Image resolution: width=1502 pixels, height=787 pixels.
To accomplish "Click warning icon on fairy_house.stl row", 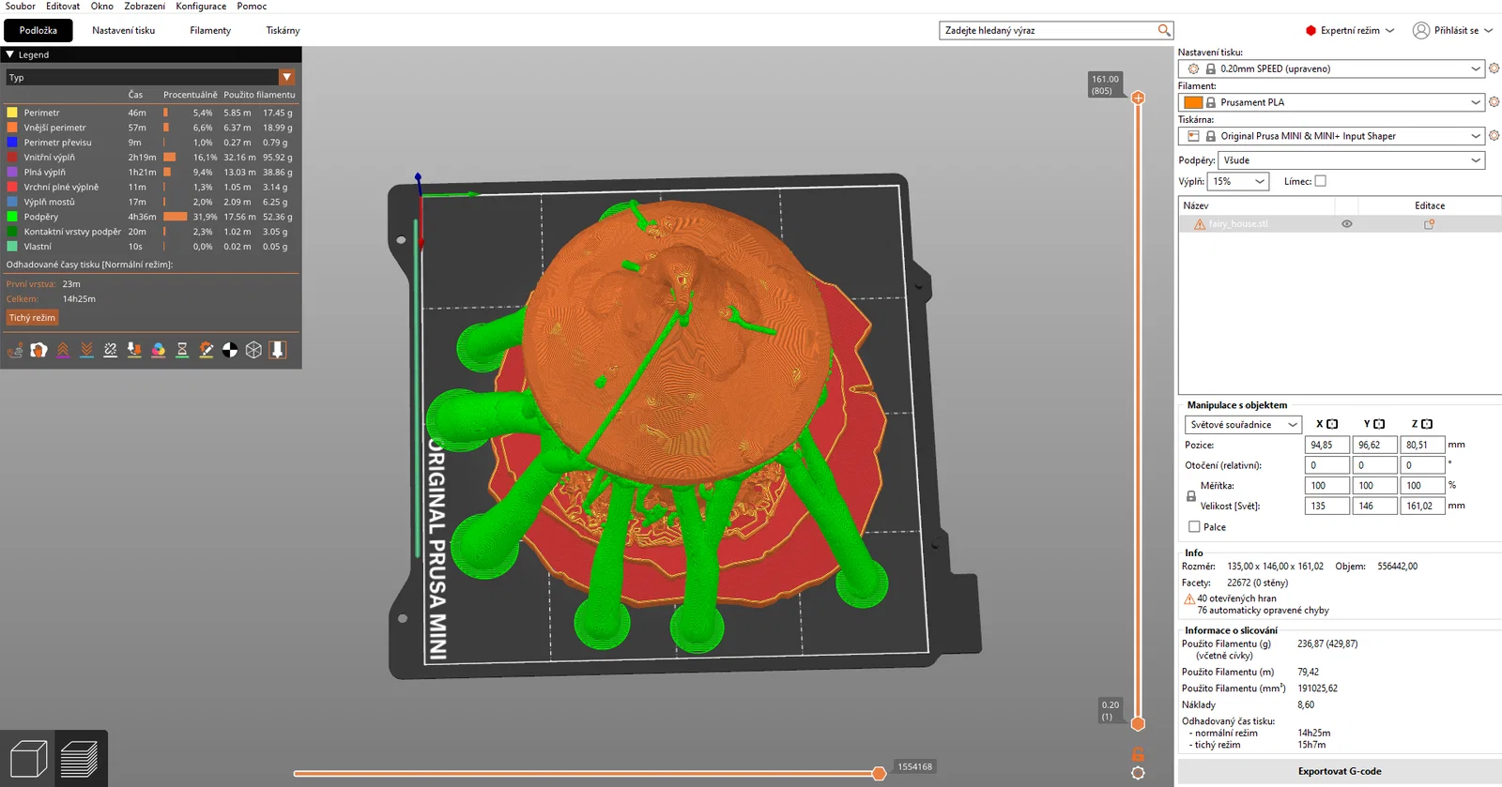I will point(1200,224).
